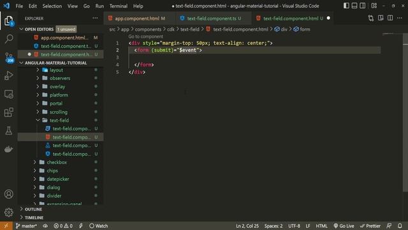Open the Help menu

[138, 6]
